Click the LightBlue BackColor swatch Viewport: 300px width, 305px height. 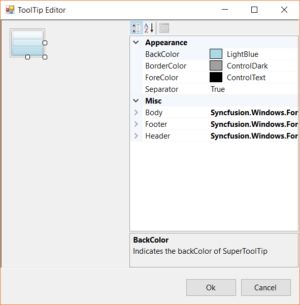[x=216, y=54]
